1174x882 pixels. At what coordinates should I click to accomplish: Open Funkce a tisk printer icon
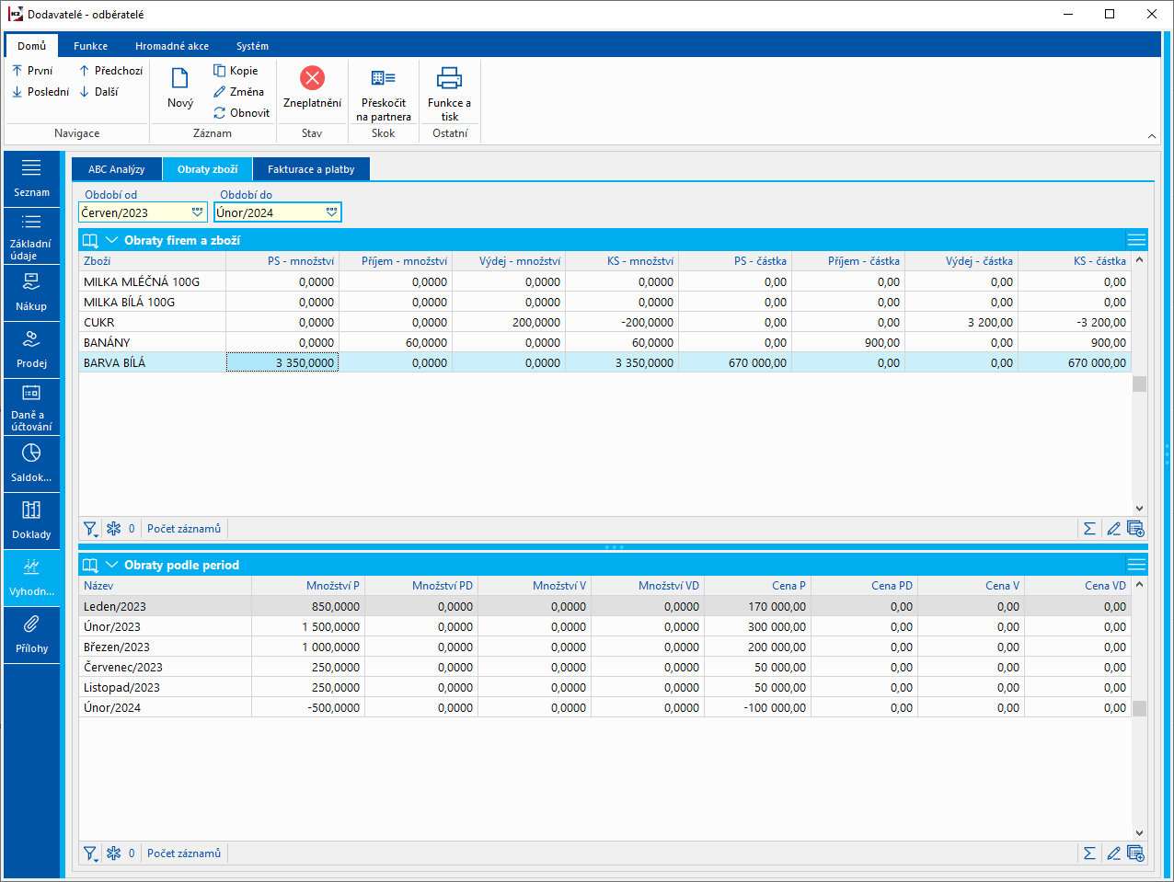[449, 79]
